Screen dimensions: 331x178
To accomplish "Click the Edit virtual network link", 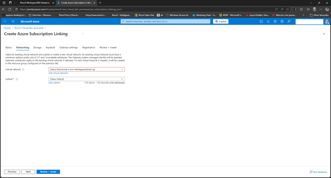I will point(58,73).
